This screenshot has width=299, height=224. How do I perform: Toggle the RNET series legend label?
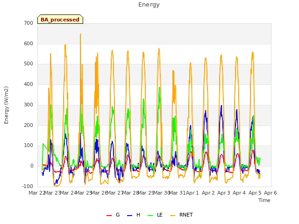[186, 215]
